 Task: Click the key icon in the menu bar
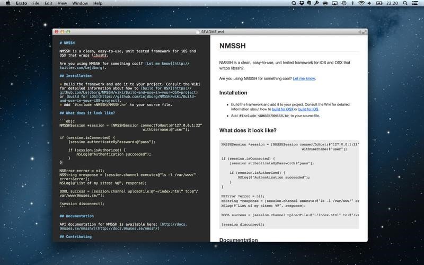pos(316,3)
